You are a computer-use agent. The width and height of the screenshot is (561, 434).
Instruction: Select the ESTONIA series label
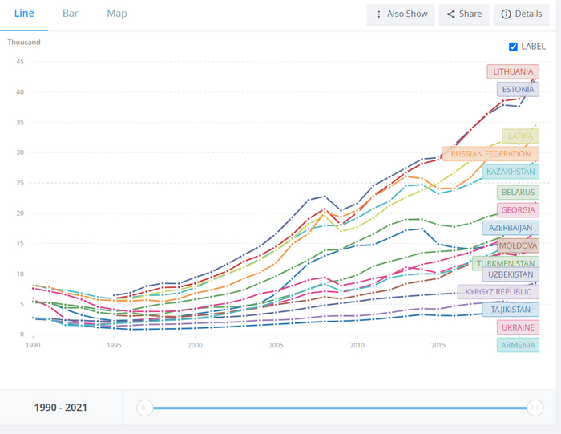coord(518,90)
